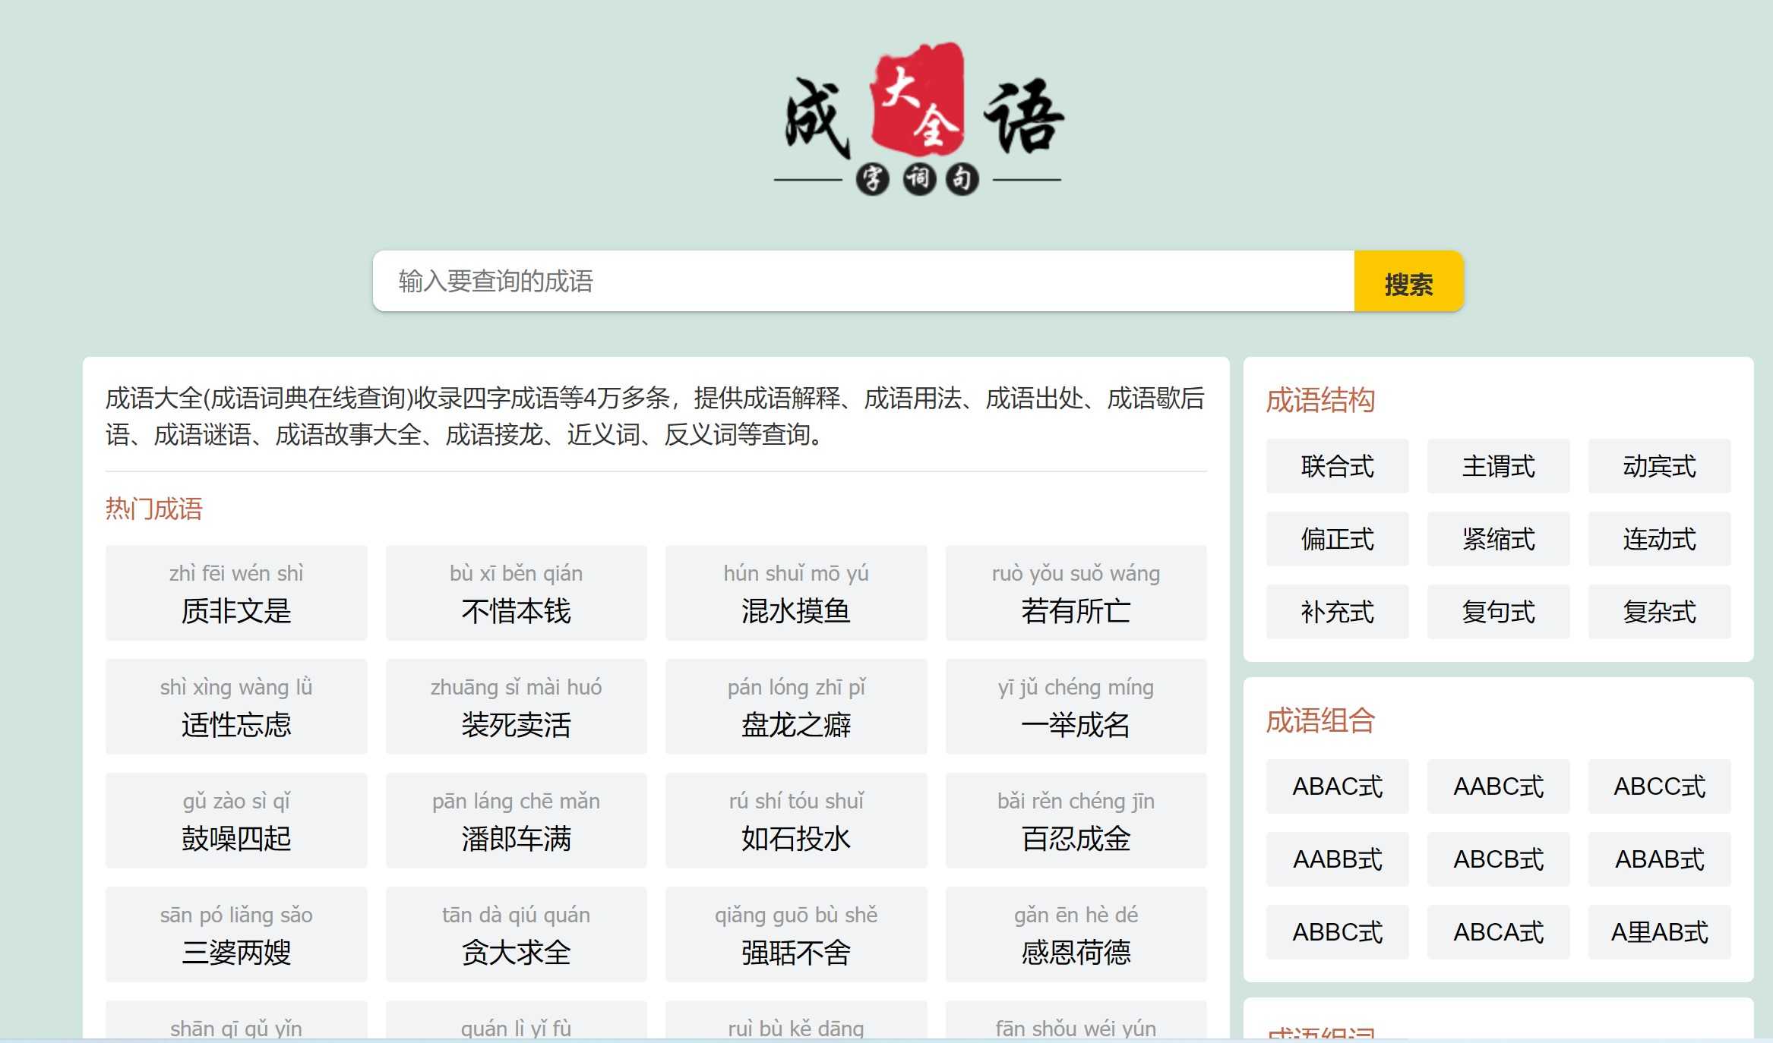
Task: Open the idiom 盘龙之癖
Action: (x=796, y=707)
